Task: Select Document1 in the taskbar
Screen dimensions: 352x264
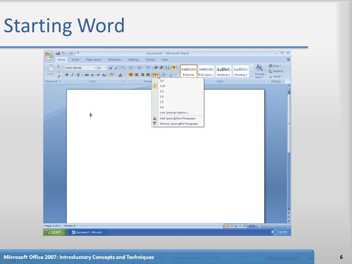Action: (88, 232)
